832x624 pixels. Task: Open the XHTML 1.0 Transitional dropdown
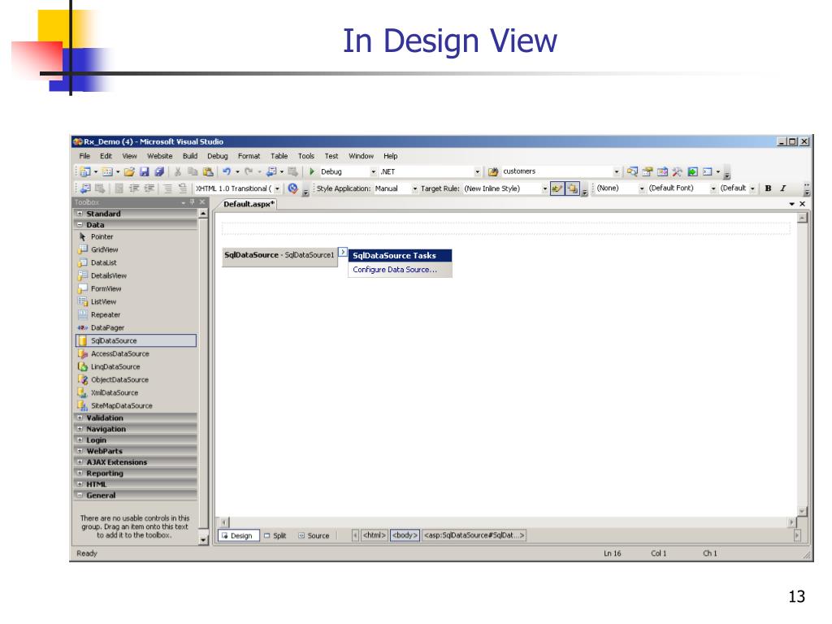[277, 188]
